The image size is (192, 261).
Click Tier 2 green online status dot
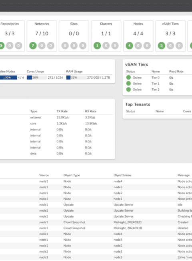point(128,90)
